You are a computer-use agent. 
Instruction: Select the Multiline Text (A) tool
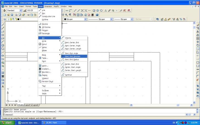click(x=3, y=87)
